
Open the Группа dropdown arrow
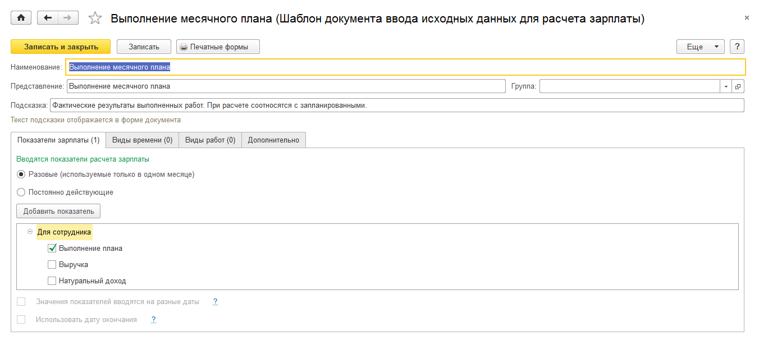726,86
